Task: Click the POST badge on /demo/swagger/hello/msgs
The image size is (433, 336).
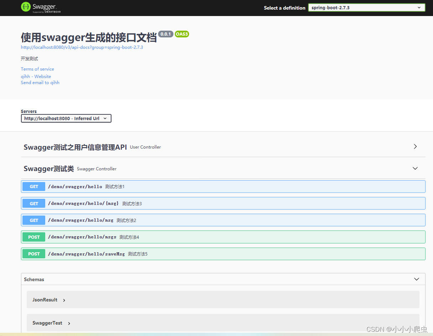Action: (33, 237)
